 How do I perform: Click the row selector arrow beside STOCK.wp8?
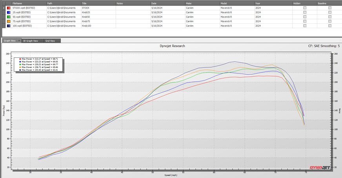click(4, 8)
